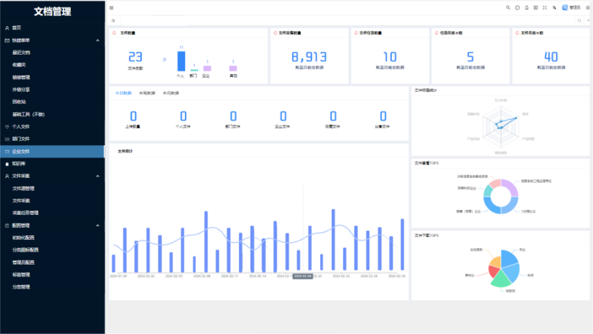Select 企业文件 in the sidebar
This screenshot has width=593, height=334.
coord(21,151)
